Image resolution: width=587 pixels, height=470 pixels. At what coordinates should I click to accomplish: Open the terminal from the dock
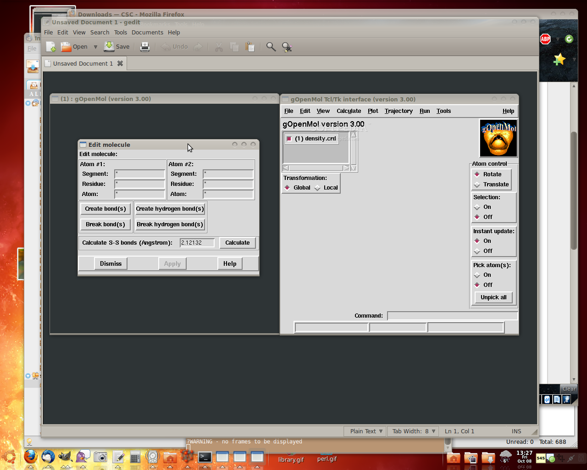(x=205, y=457)
